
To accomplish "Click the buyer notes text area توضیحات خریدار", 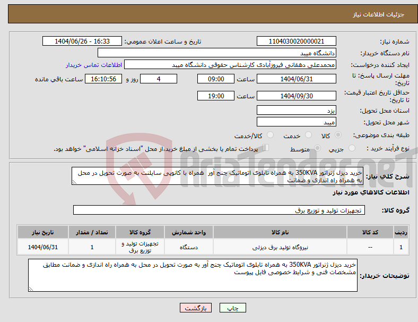I will pyautogui.click(x=193, y=275).
